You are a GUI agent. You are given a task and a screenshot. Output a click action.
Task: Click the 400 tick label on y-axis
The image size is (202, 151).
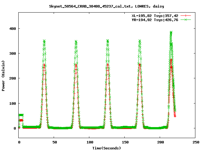(12, 28)
